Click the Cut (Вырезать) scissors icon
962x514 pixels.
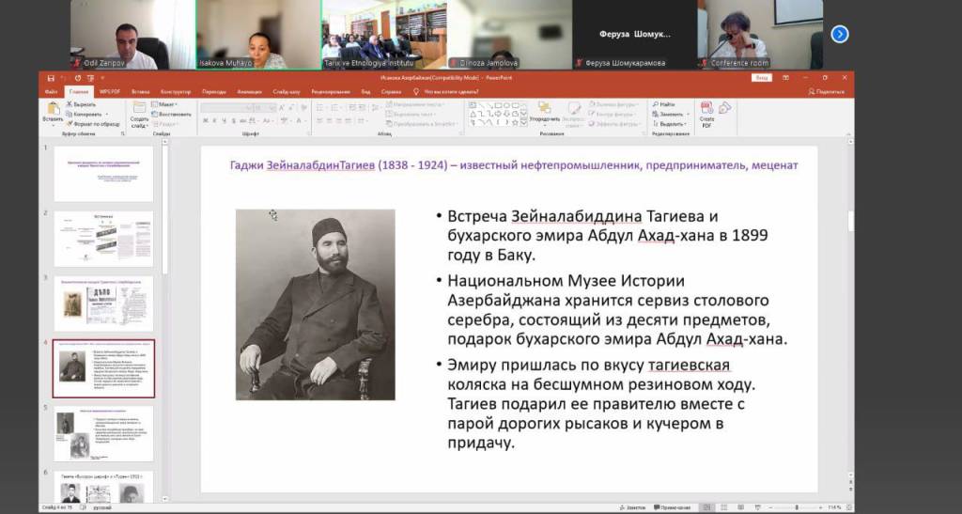(x=69, y=104)
